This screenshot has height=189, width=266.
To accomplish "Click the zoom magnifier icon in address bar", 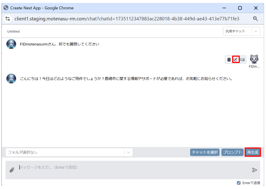I will coord(255,19).
